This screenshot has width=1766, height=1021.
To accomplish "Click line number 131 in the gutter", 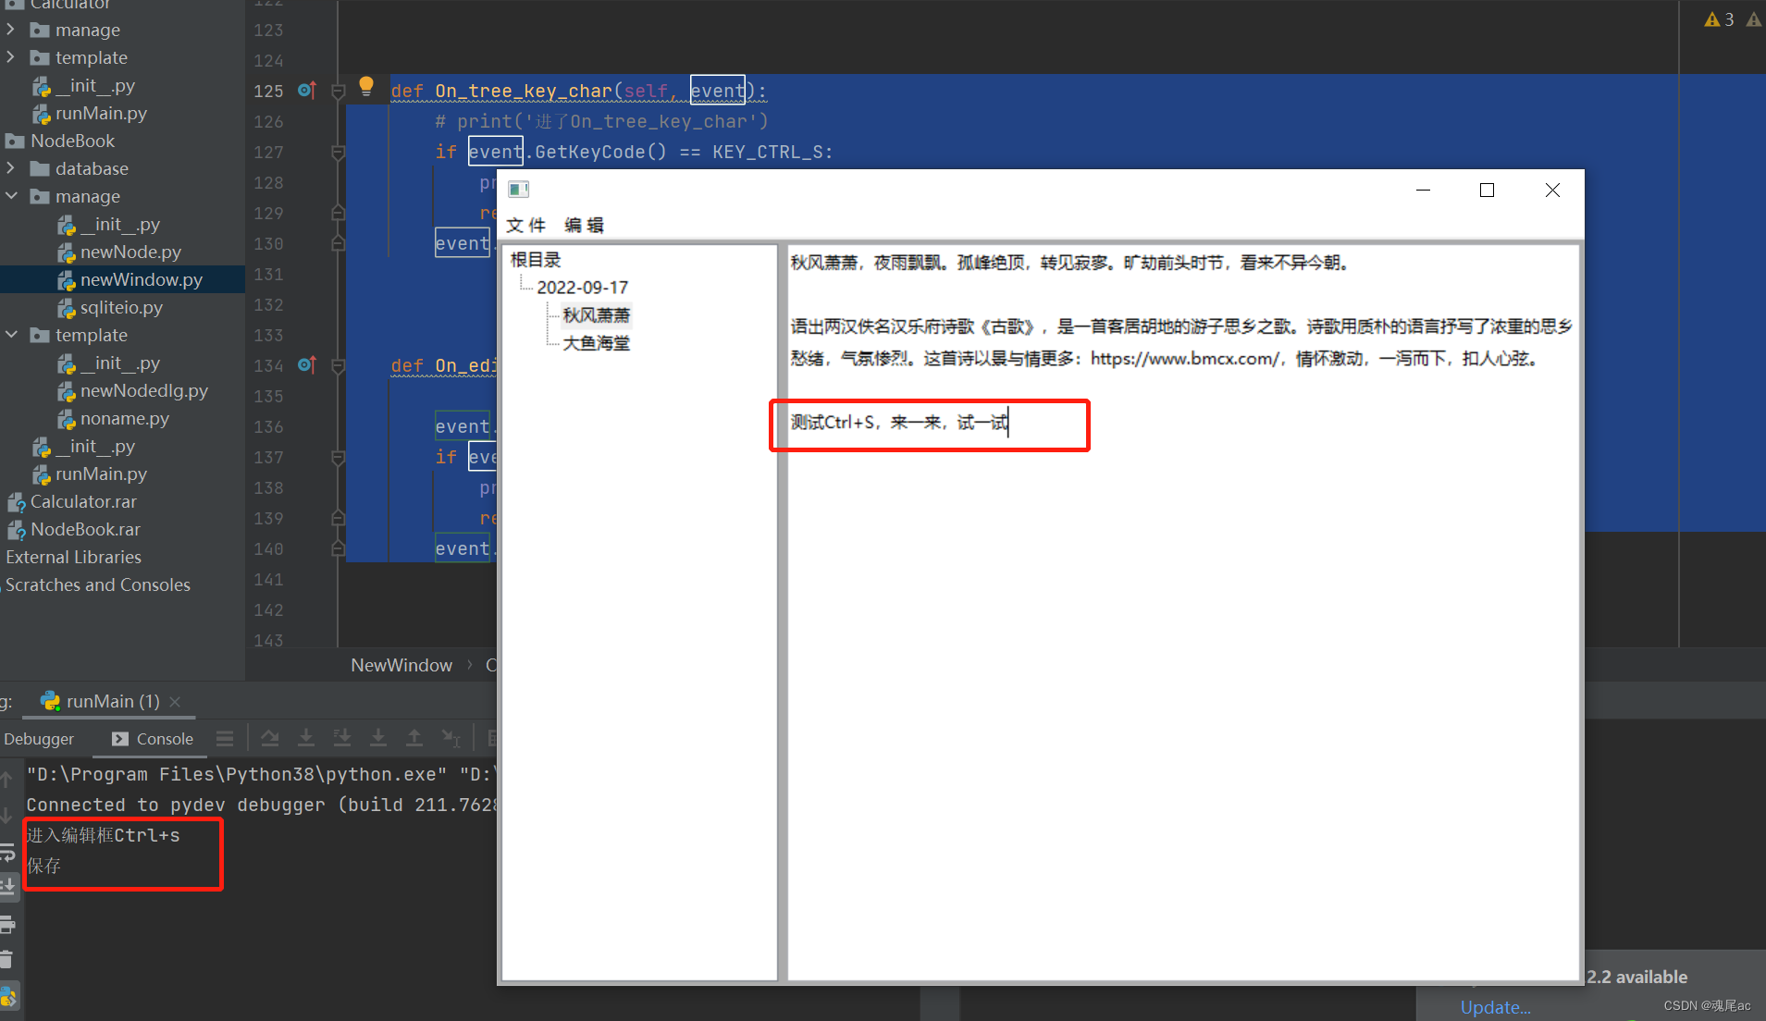I will 268,275.
